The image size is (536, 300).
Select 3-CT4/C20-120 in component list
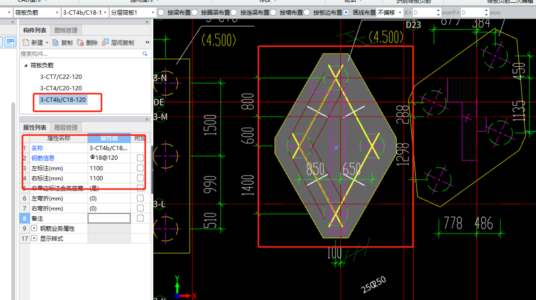point(61,88)
